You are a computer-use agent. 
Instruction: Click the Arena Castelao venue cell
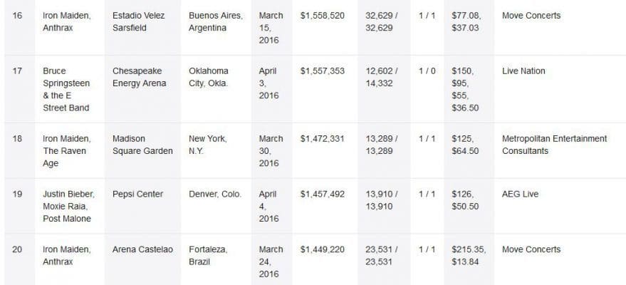[142, 249]
